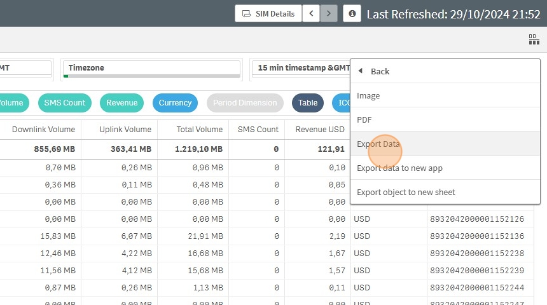Open the info details icon
This screenshot has width=547, height=305.
[352, 13]
